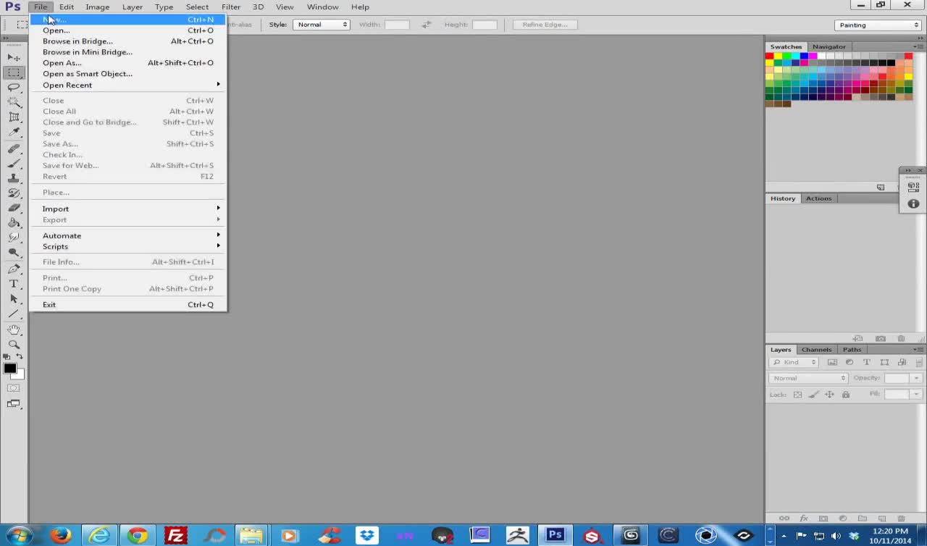
Task: Click Open as Smart Object... menu item
Action: (x=128, y=74)
